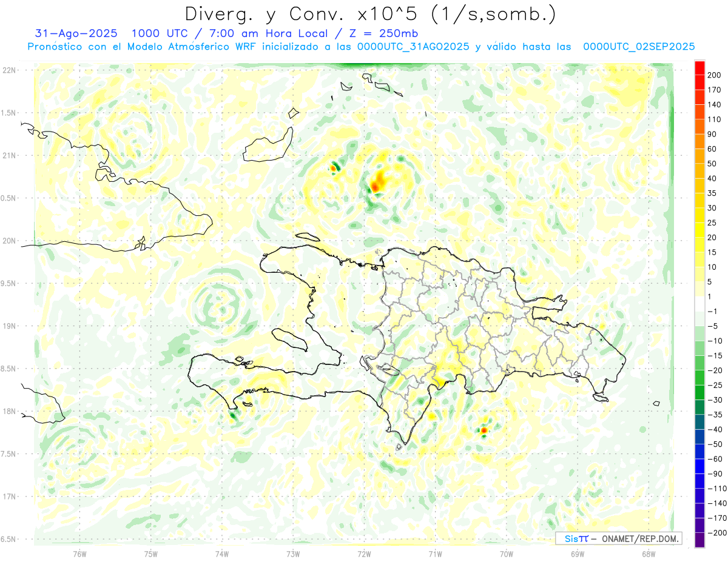Click the "18N" latitude label
The image size is (728, 562).
pos(8,411)
